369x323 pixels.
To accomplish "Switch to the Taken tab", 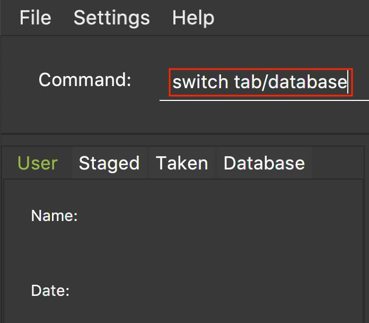I will click(x=182, y=163).
